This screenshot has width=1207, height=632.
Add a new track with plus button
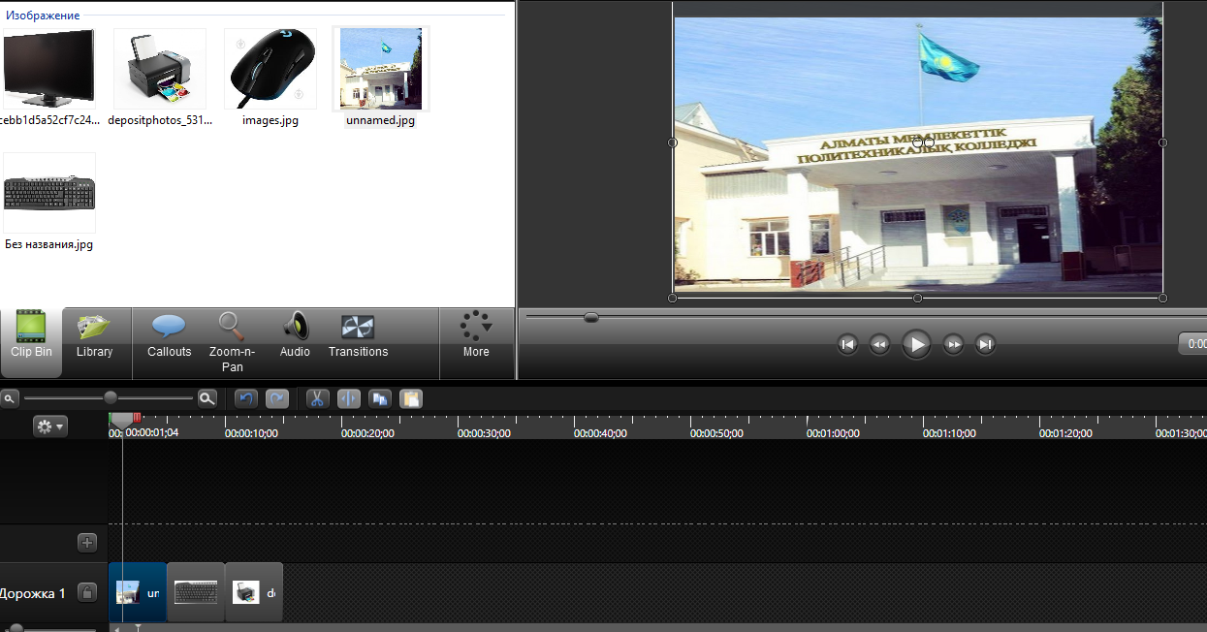pyautogui.click(x=87, y=543)
